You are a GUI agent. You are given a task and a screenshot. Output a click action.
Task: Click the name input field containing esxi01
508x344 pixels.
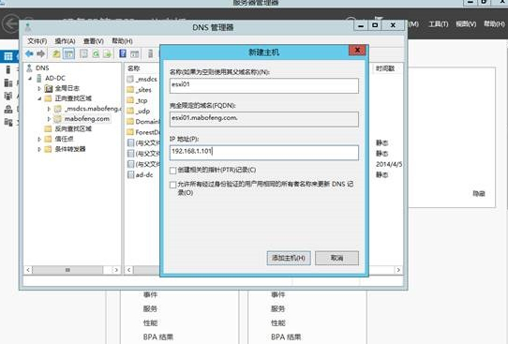click(264, 86)
